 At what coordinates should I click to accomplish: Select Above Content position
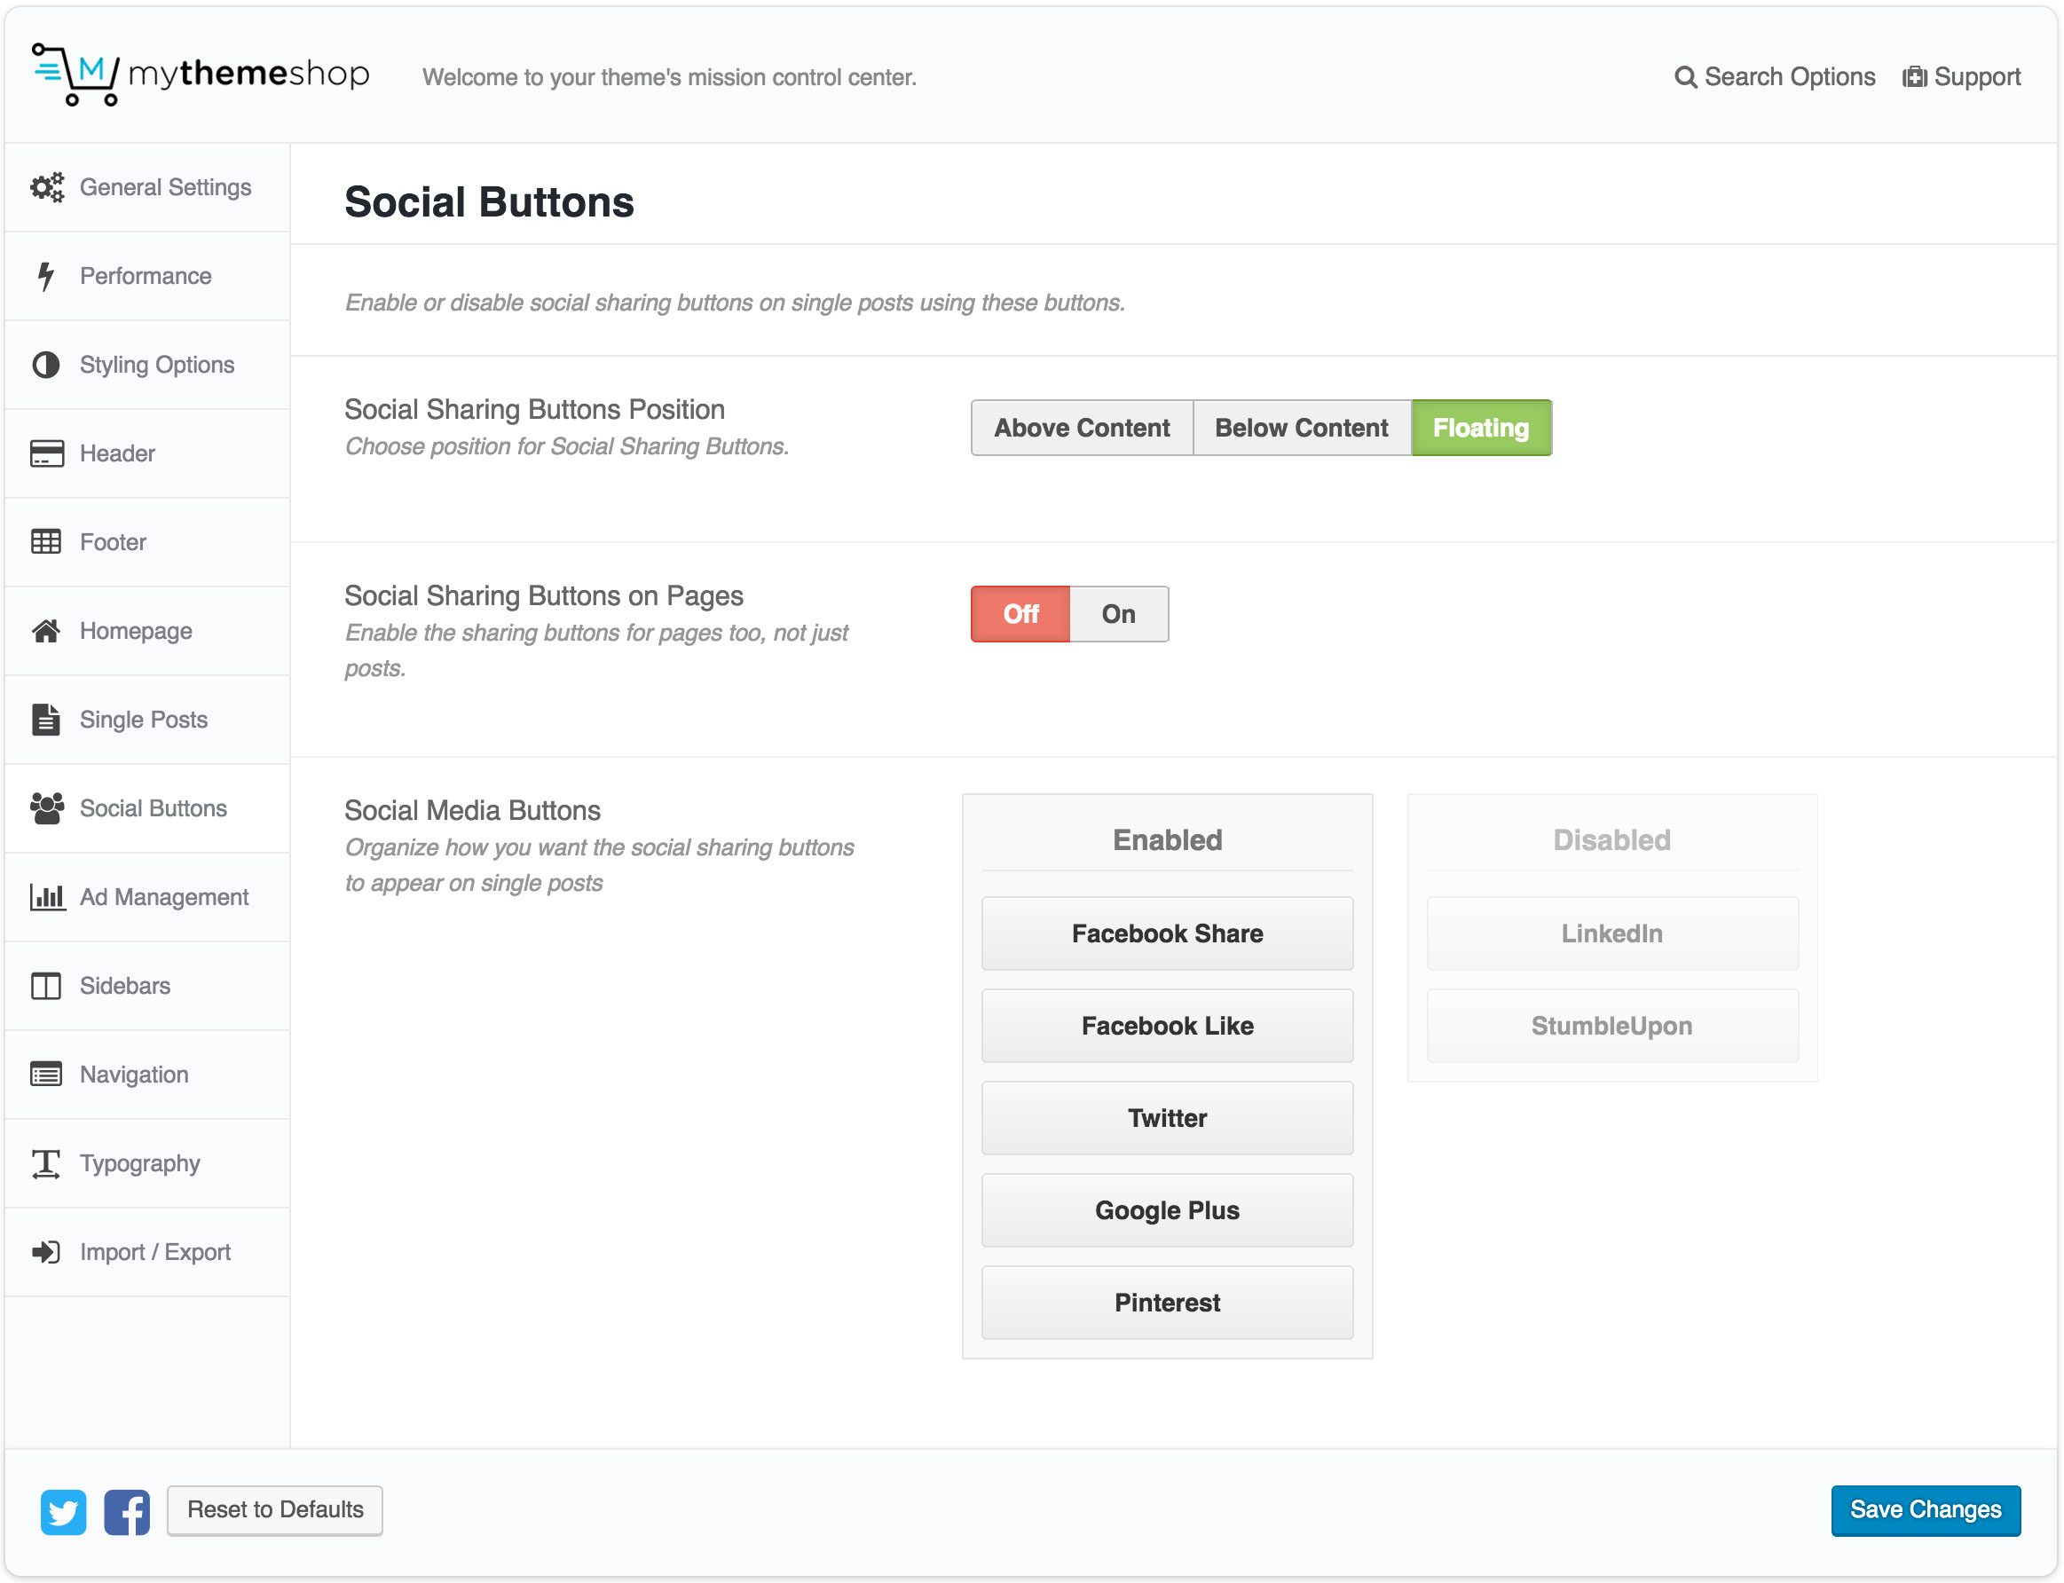tap(1082, 428)
